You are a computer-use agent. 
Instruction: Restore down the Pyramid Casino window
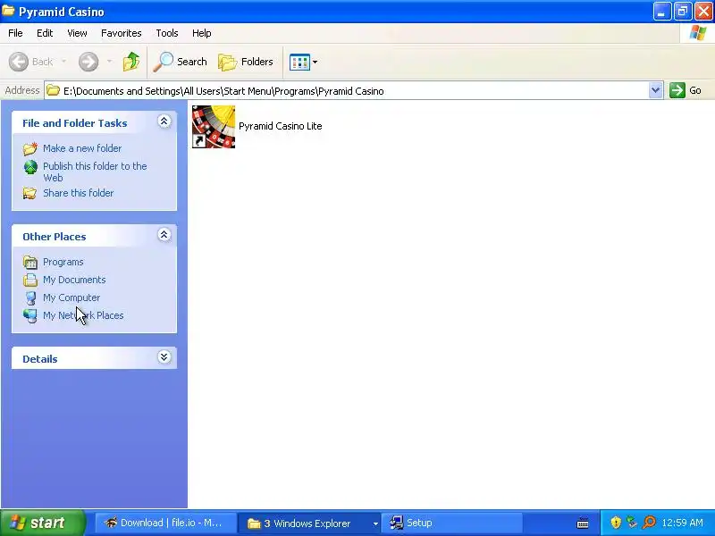(x=683, y=12)
